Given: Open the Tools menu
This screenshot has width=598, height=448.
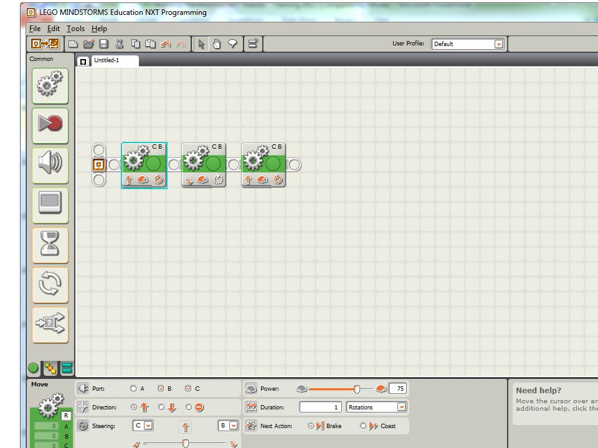Looking at the screenshot, I should tap(75, 29).
